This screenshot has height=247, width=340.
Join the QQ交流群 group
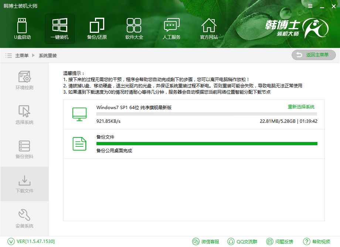coord(242,241)
